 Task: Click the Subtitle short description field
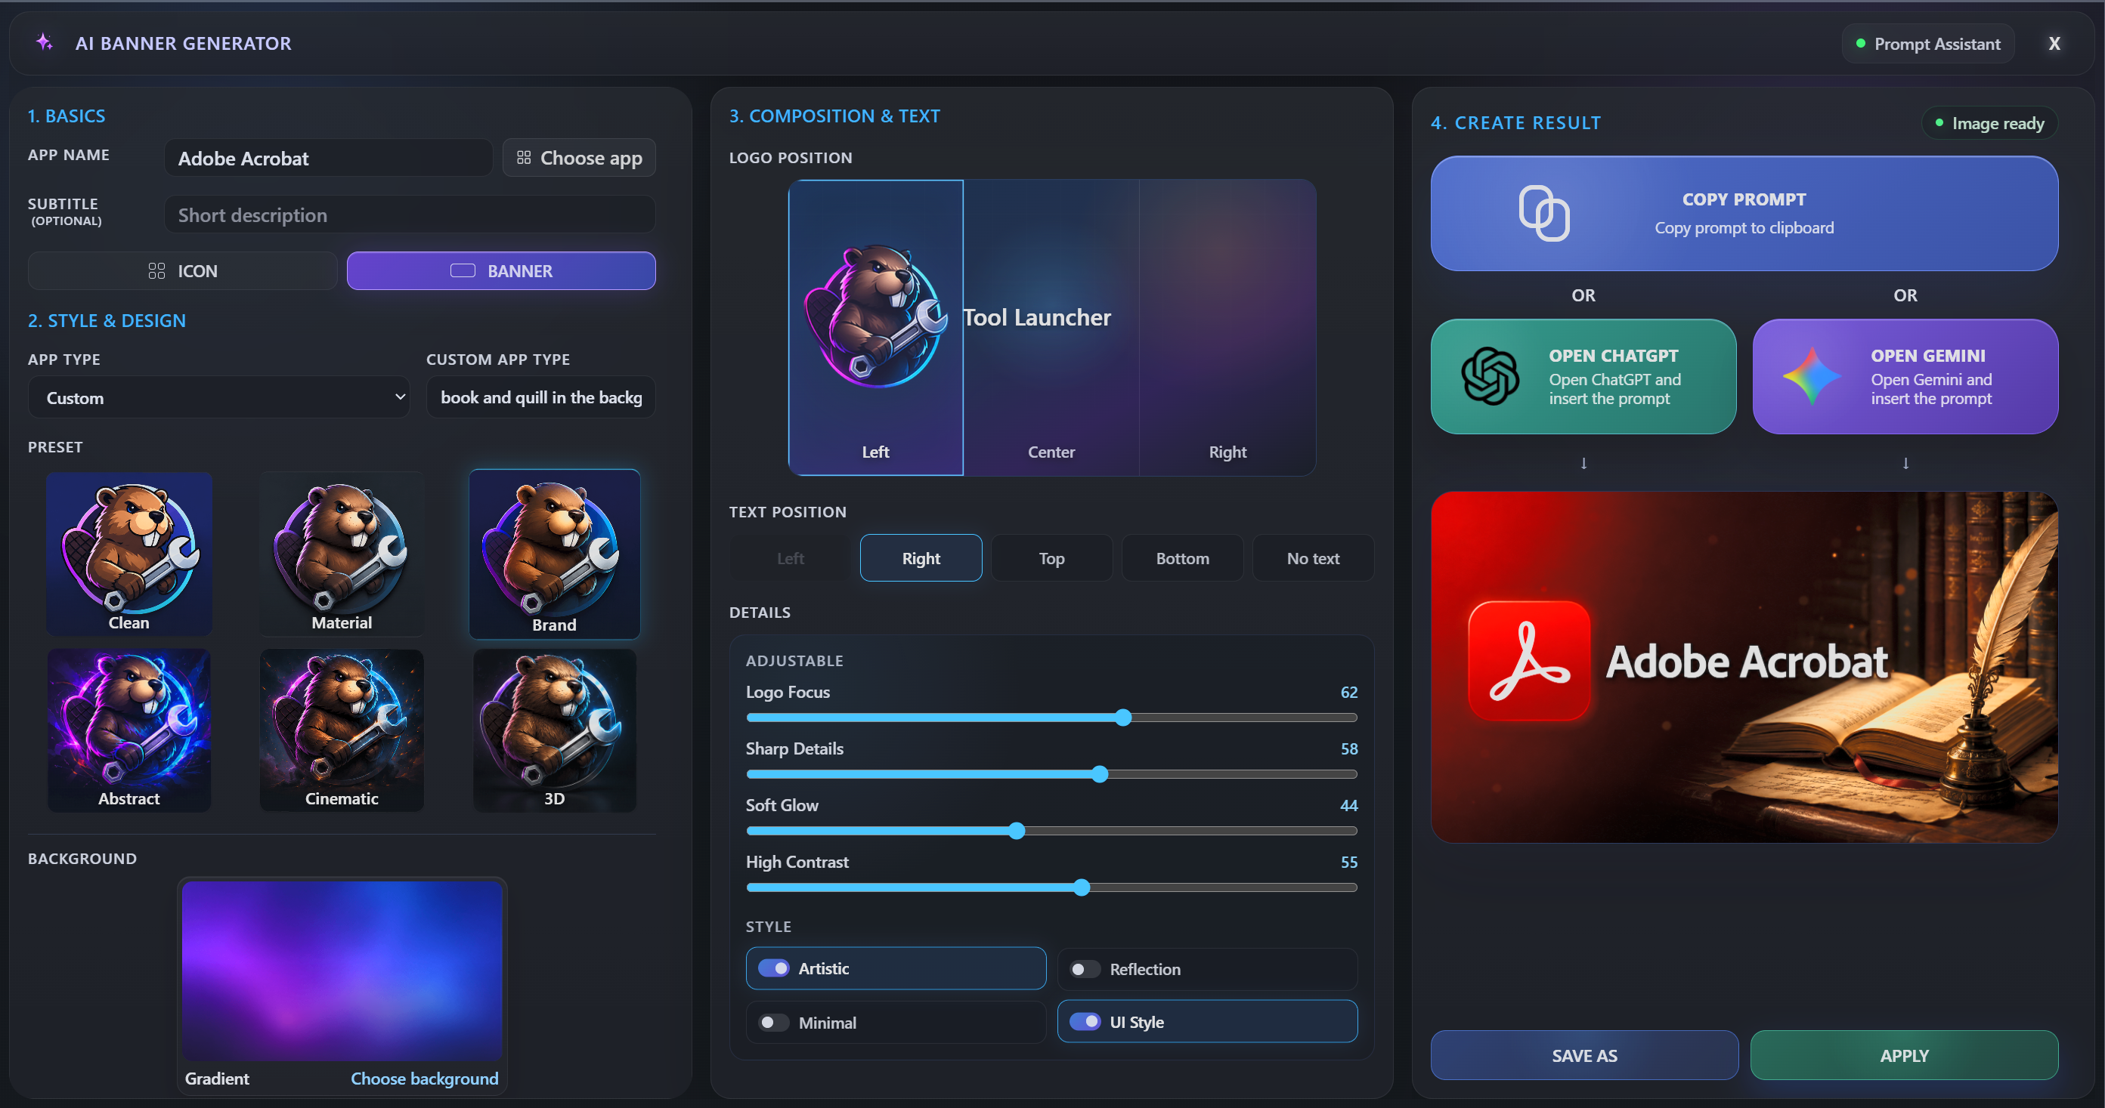coord(410,215)
